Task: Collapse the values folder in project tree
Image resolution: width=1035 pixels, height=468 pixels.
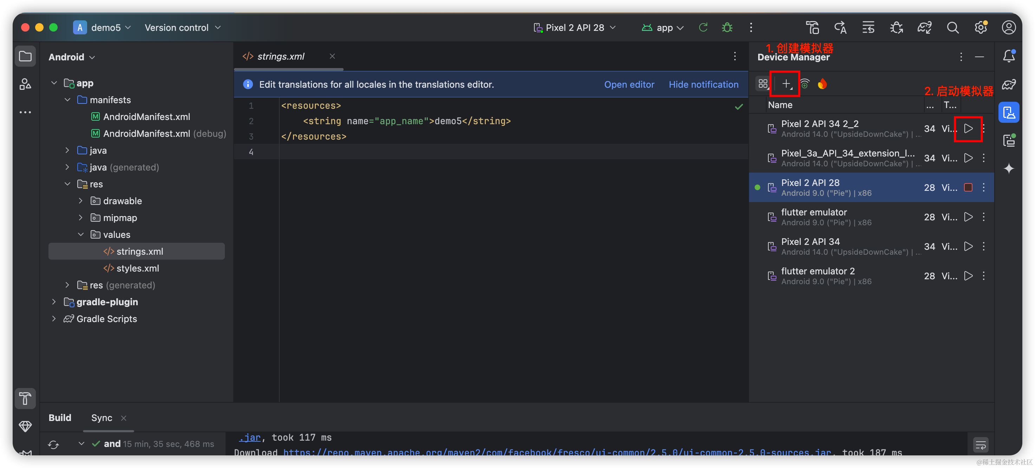Action: tap(81, 234)
